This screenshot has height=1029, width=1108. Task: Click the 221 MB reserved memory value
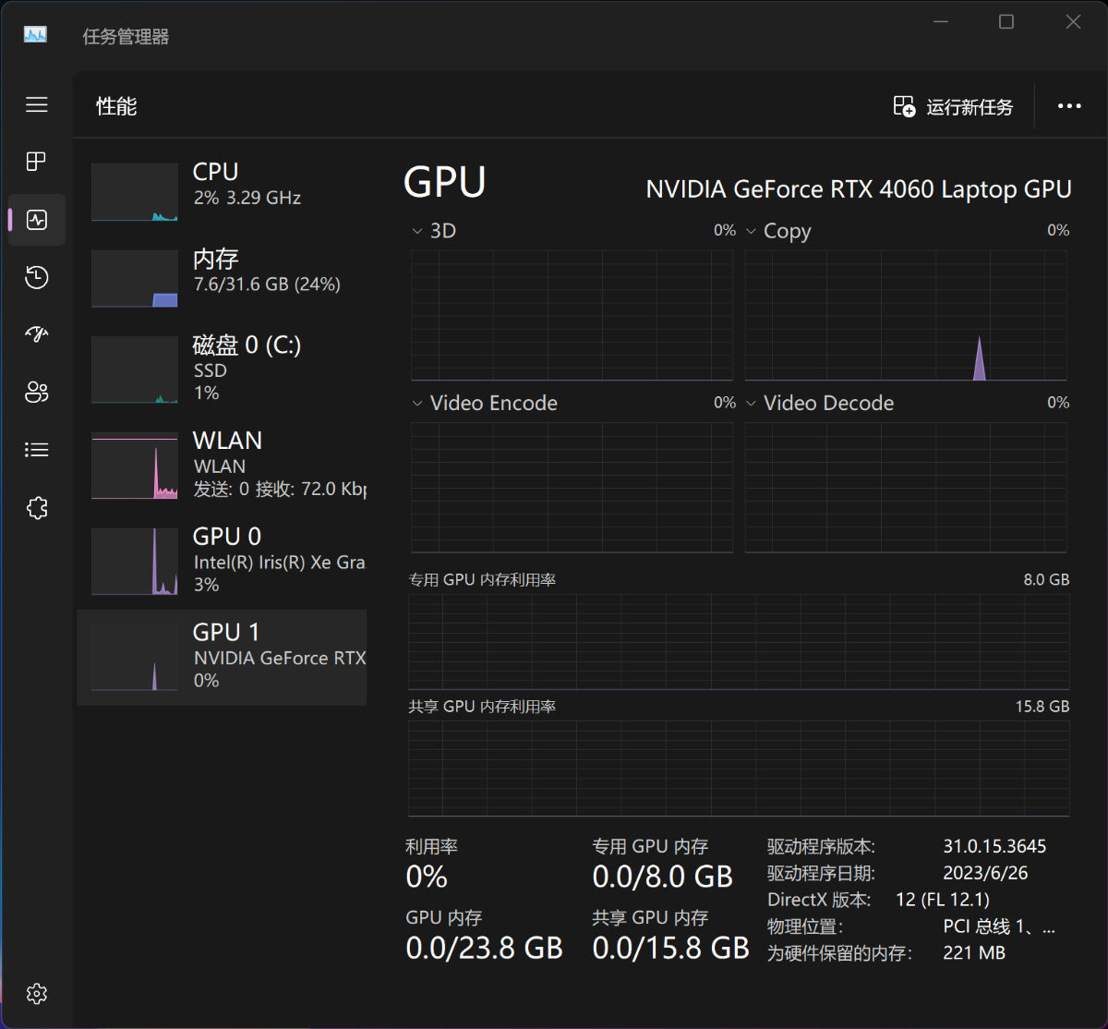[974, 953]
